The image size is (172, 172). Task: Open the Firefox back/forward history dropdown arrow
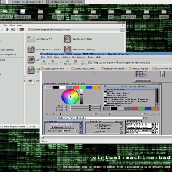(x=61, y=62)
